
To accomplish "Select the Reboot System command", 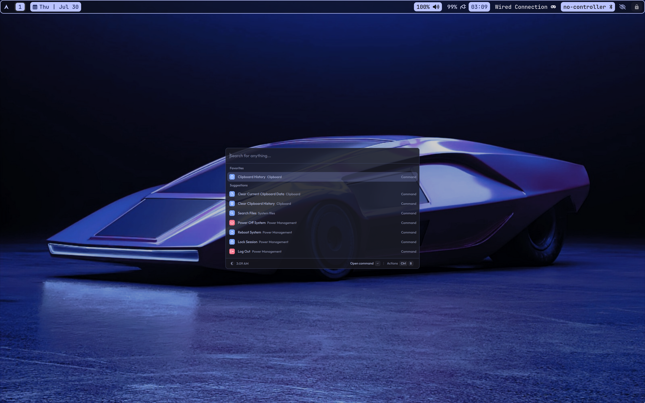I will (322, 232).
